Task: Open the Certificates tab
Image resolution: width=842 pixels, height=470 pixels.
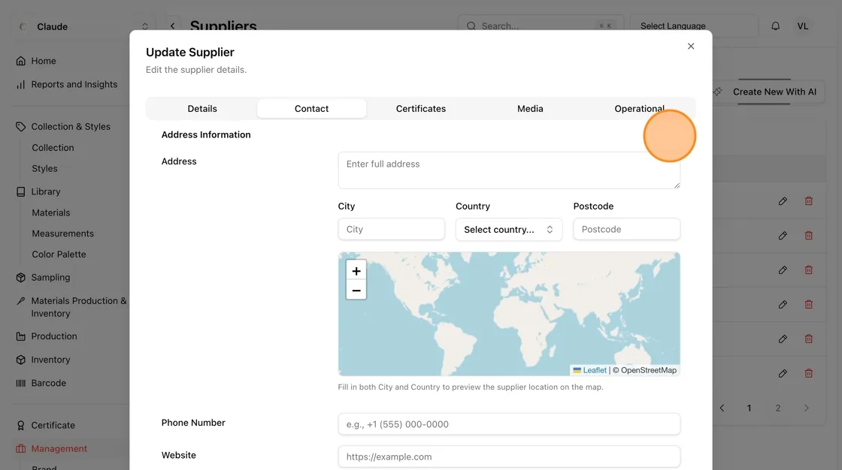Action: [421, 108]
